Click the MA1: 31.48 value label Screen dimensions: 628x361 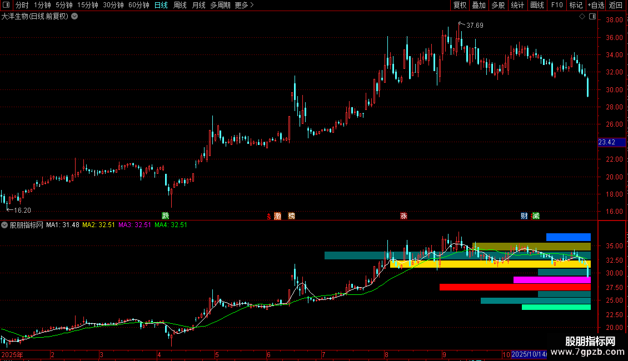tap(62, 225)
